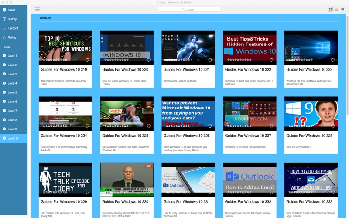Open Outlook How to Add an Email thumbnail

point(250,180)
